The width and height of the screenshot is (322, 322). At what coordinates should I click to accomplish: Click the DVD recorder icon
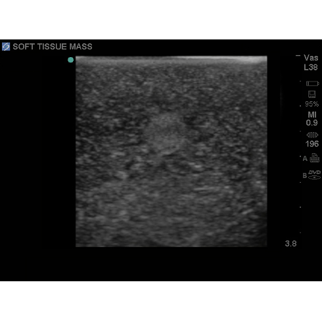click(314, 175)
